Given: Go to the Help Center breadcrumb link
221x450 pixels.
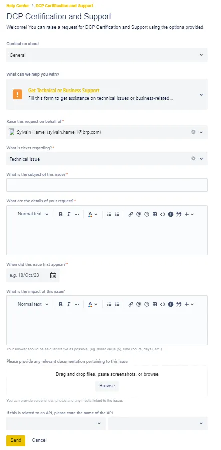Looking at the screenshot, I should (x=18, y=6).
